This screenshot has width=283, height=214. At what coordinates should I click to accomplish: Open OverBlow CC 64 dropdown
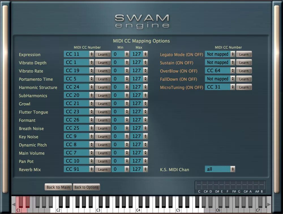coord(220,71)
